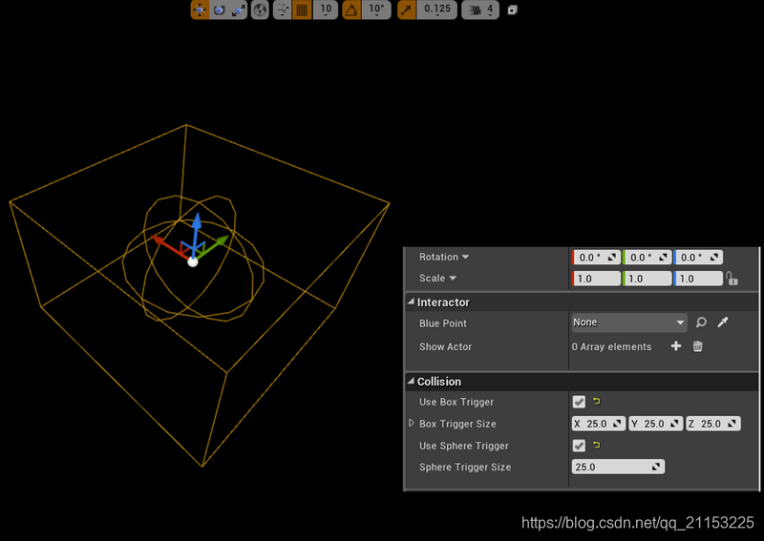Uncheck Use Sphere Trigger checkbox
This screenshot has height=541, width=764.
click(x=579, y=446)
